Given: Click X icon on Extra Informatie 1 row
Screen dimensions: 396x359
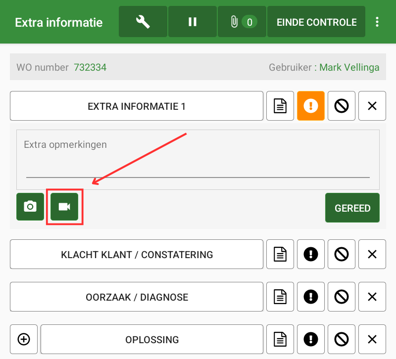Looking at the screenshot, I should pyautogui.click(x=372, y=106).
